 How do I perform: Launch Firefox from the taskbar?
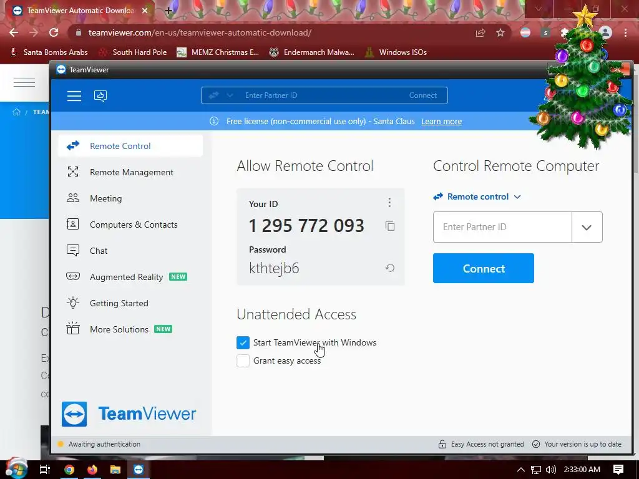click(92, 470)
